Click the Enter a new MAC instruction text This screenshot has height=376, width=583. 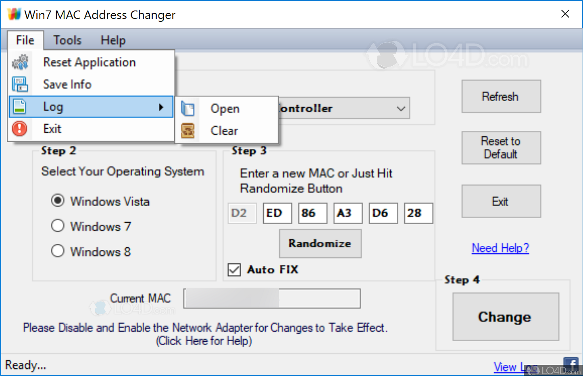point(316,181)
